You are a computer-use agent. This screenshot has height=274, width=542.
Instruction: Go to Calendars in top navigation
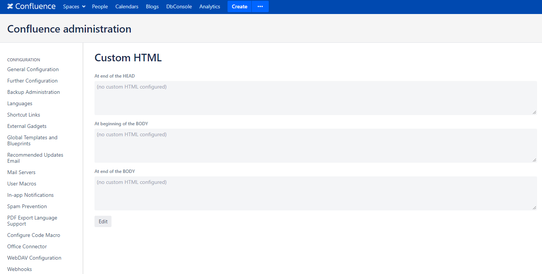pyautogui.click(x=127, y=6)
